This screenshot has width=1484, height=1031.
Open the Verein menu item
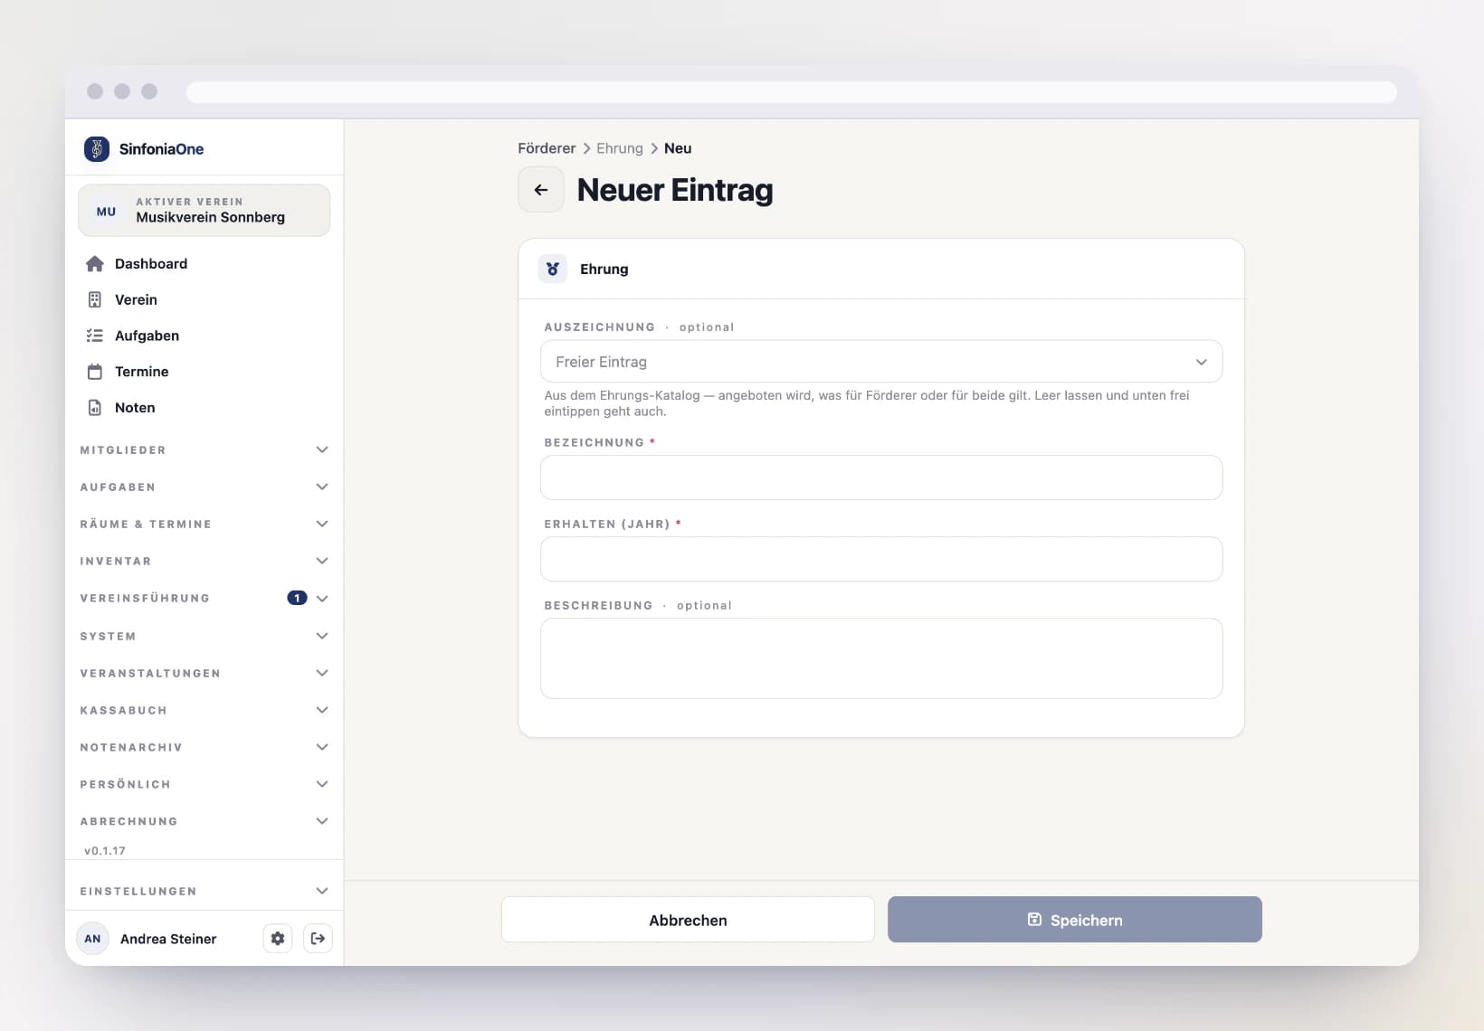click(x=205, y=299)
